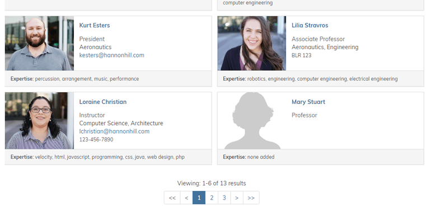
Task: Click expertise line starting with percussion
Action: pyautogui.click(x=75, y=79)
